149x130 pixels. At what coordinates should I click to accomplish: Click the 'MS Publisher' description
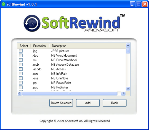coord(60,87)
